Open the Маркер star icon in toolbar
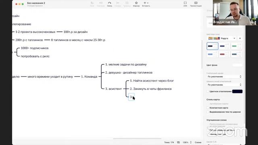 click(x=136, y=3)
